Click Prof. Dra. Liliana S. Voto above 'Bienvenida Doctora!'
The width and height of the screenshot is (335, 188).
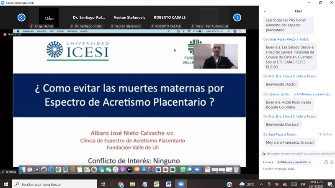point(286,117)
